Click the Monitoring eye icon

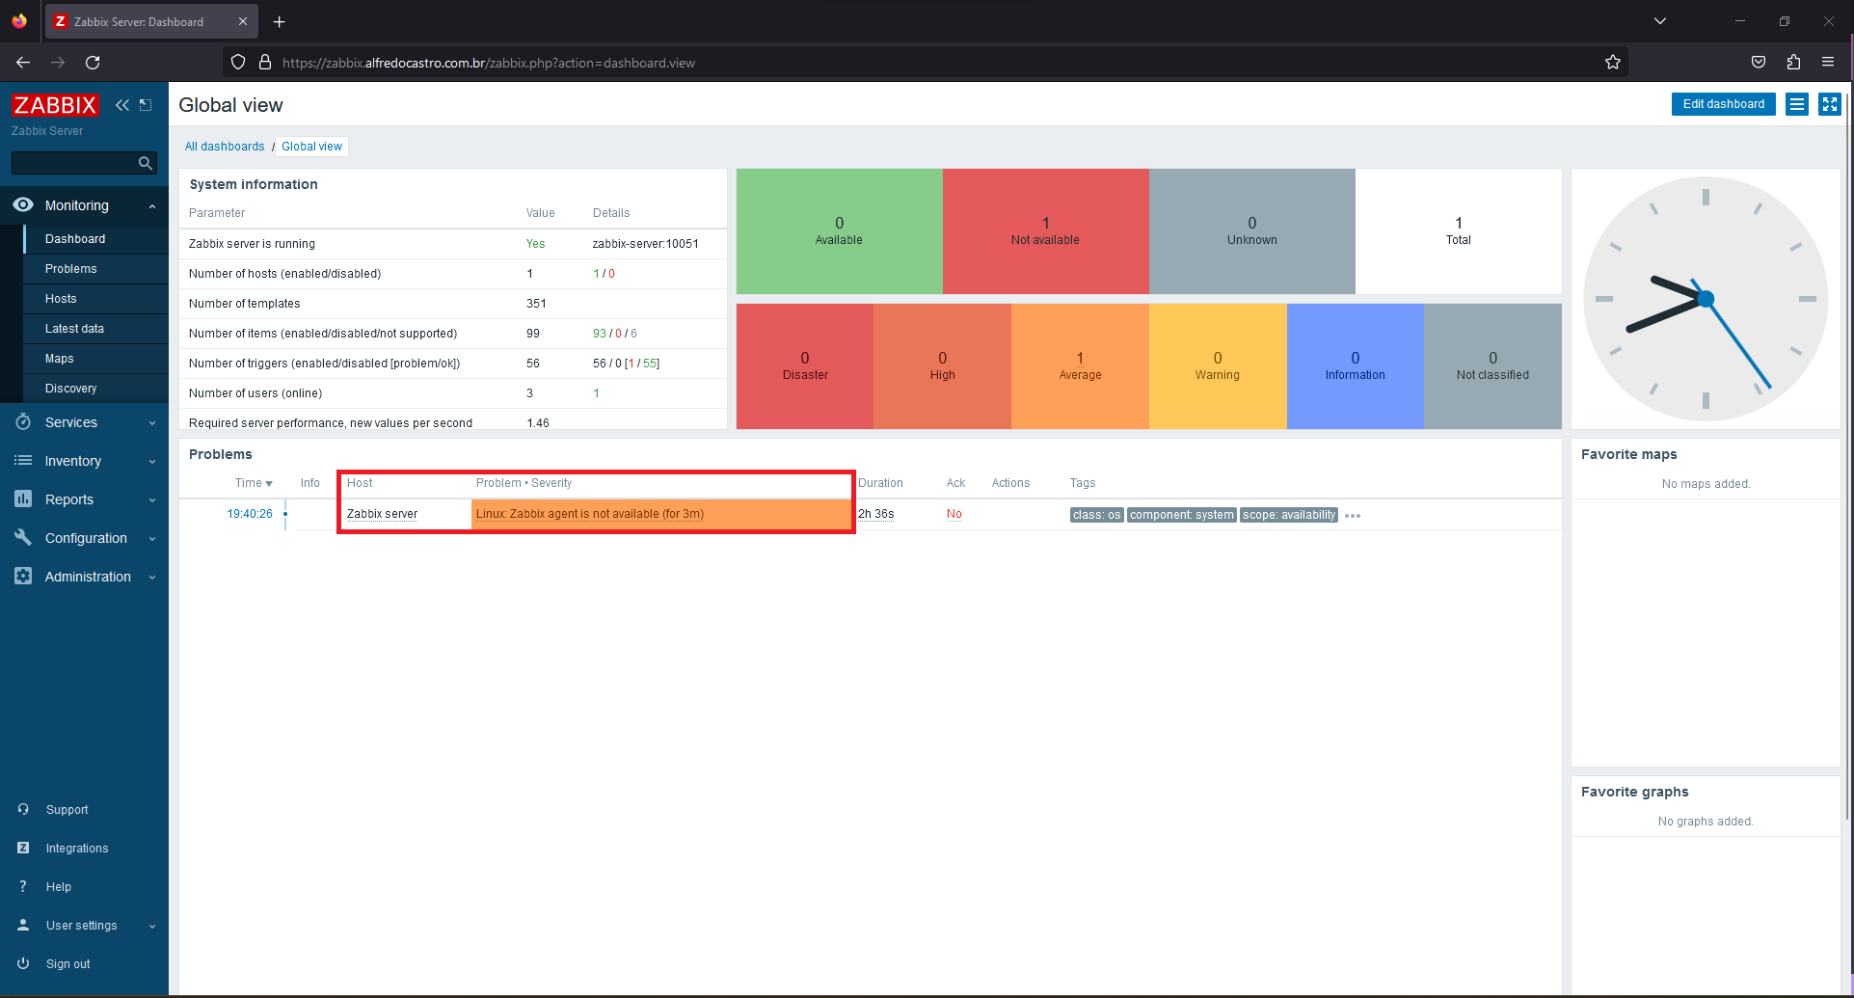coord(23,204)
